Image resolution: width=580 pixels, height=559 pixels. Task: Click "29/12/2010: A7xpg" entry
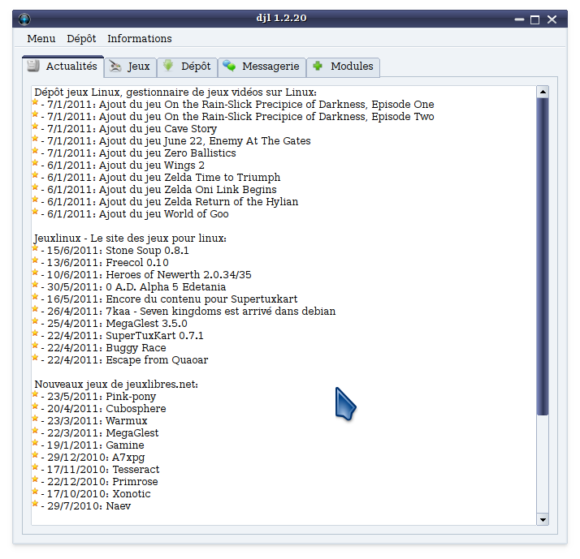point(93,458)
